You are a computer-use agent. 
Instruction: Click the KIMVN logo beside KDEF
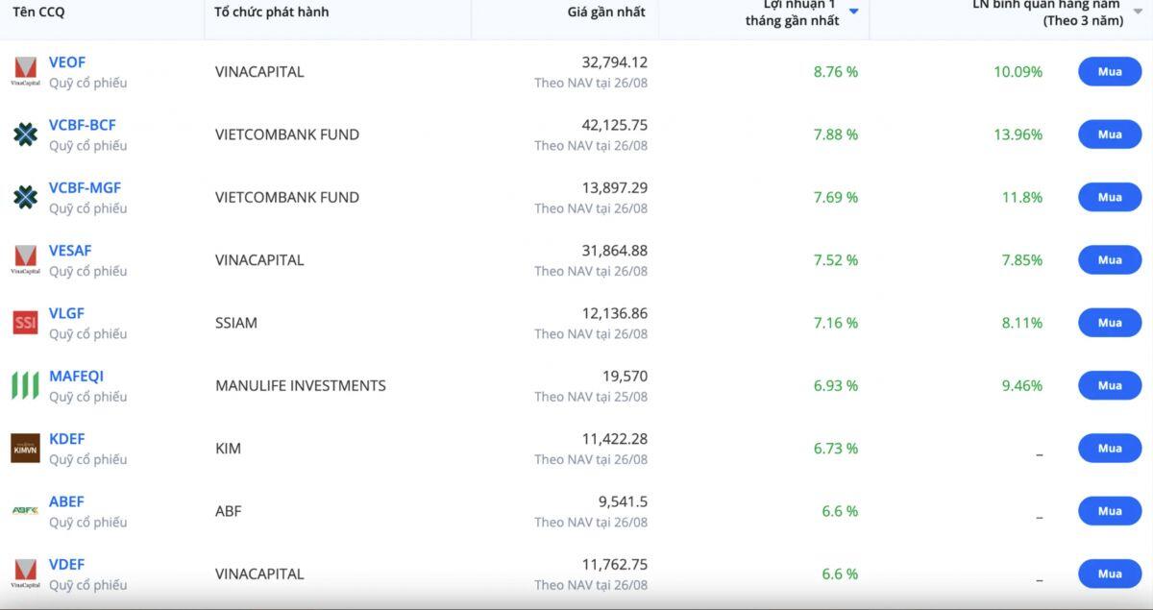25,449
